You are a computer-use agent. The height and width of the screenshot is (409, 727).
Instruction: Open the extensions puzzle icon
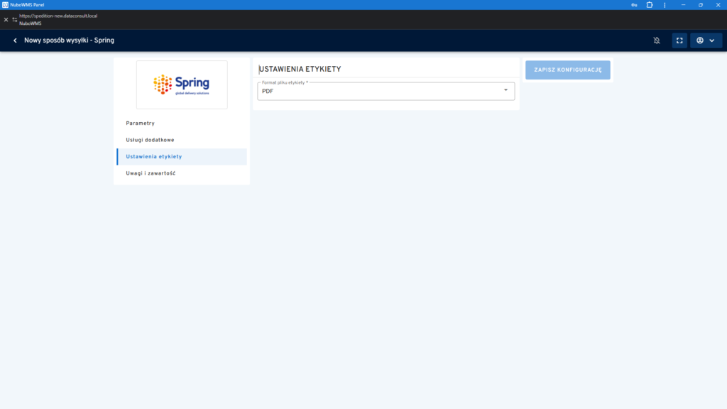[x=649, y=5]
